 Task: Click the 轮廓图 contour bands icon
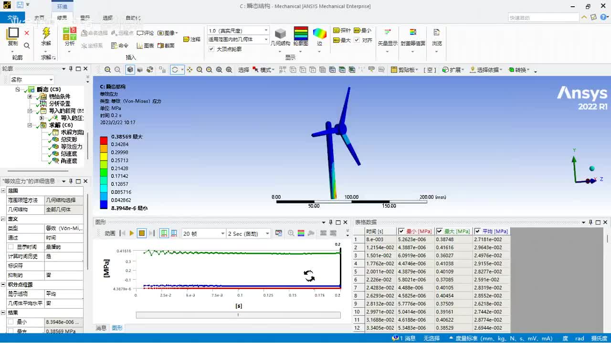tap(300, 34)
